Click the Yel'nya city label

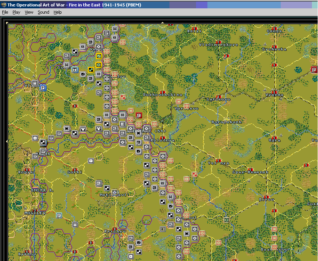218,163
